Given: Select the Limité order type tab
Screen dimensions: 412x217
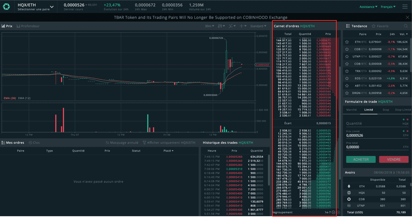Looking at the screenshot, I should pos(369,110).
